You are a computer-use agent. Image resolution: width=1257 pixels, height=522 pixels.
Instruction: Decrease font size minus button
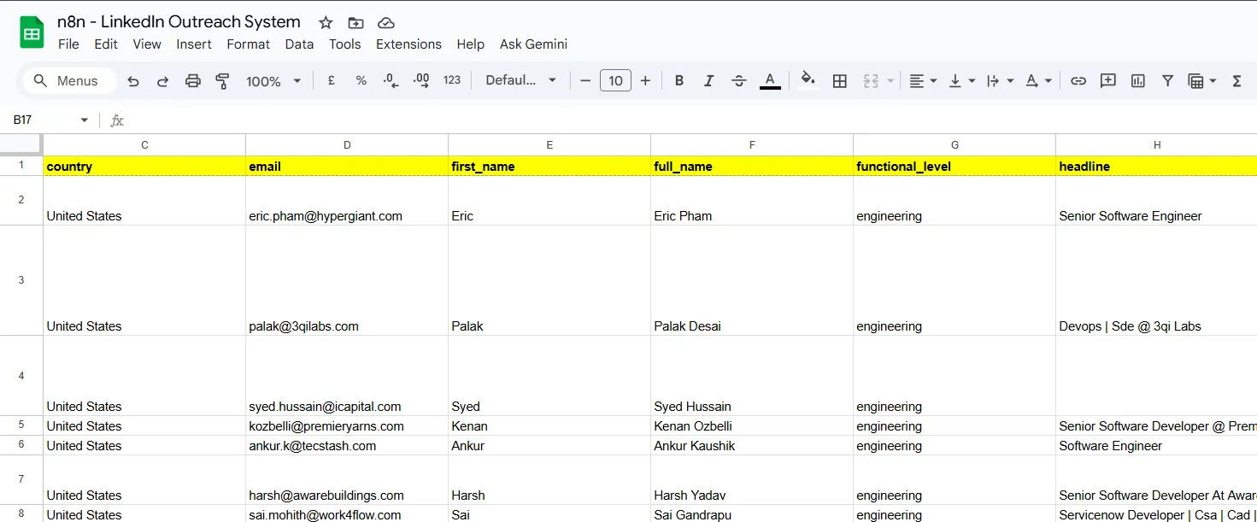click(585, 80)
